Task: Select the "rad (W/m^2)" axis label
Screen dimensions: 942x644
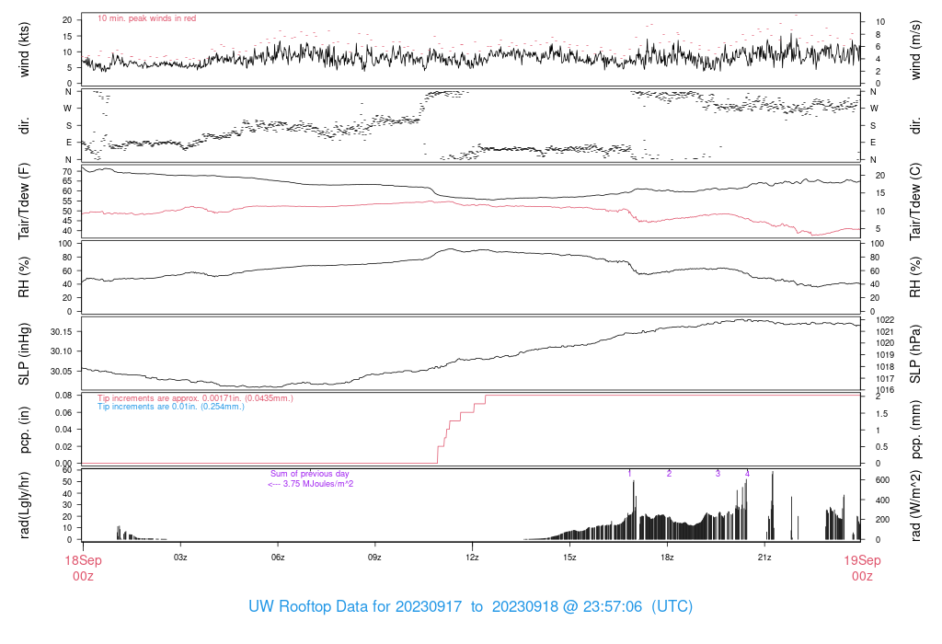Action: [915, 506]
